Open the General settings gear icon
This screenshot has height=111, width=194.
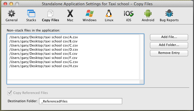(x=12, y=14)
